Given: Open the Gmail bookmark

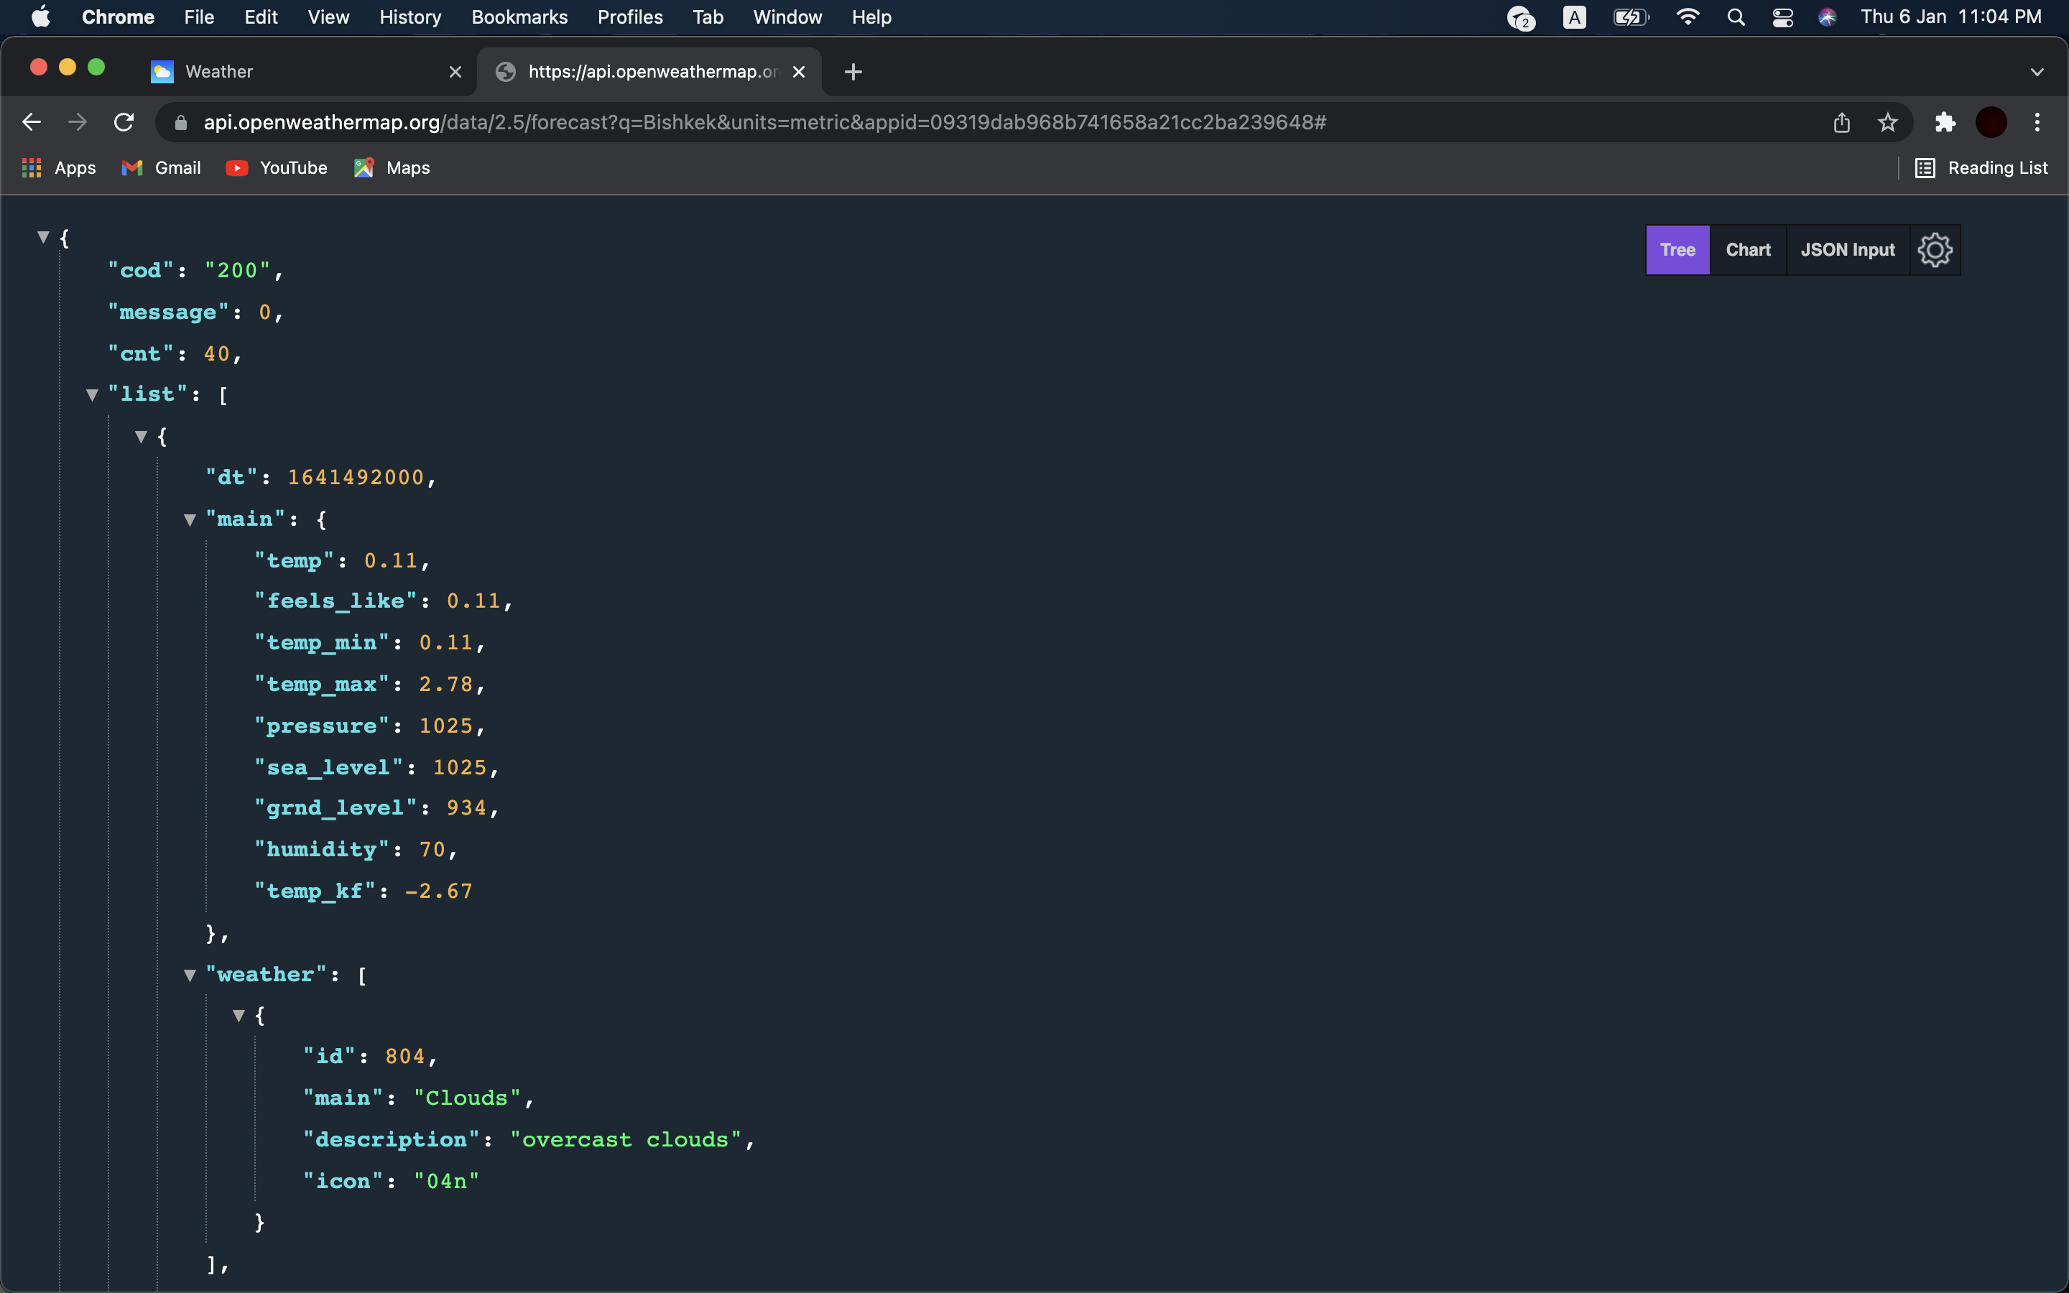Looking at the screenshot, I should [x=162, y=167].
